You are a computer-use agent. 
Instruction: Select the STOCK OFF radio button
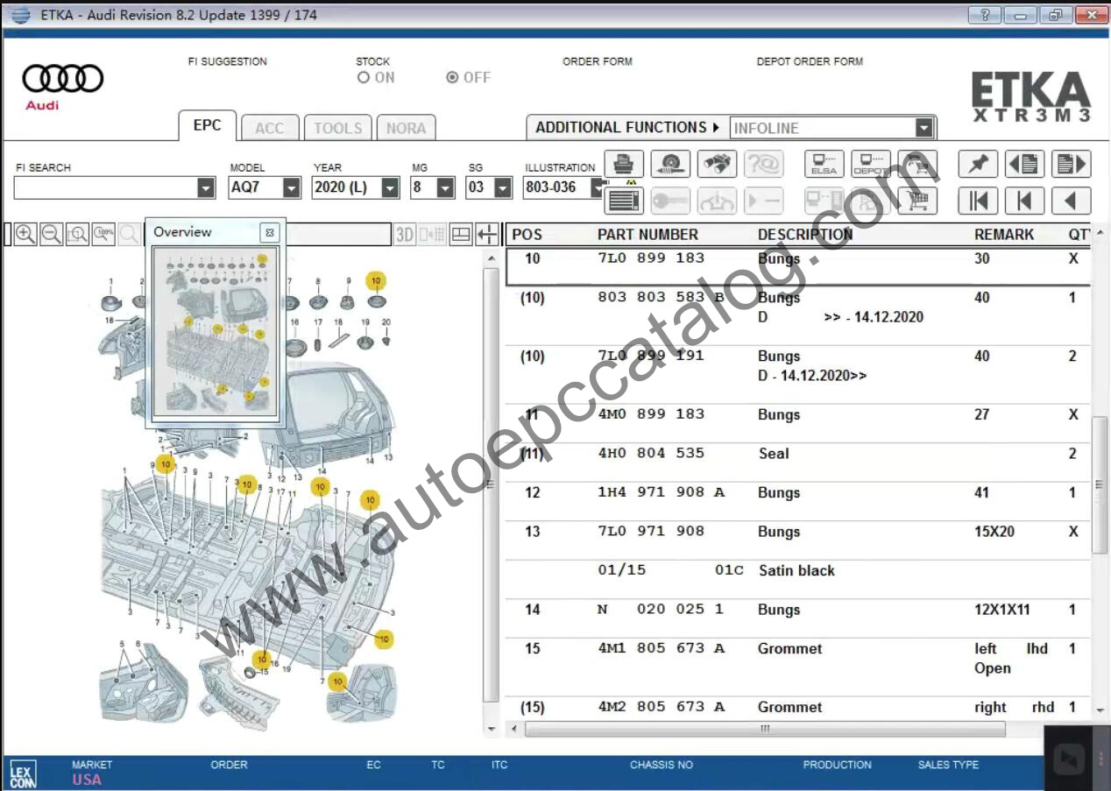point(452,78)
